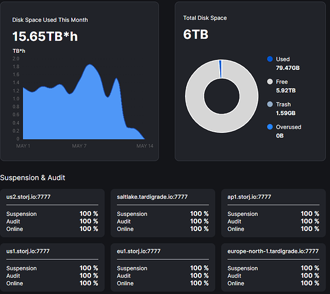This screenshot has width=330, height=294.
Task: Click the Audit score for eu1.storj.io
Action: tap(199, 276)
